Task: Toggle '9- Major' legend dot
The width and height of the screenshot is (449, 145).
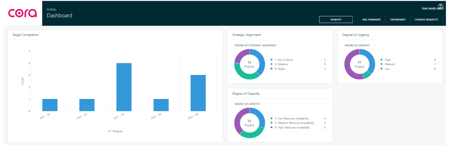Action: tap(271, 69)
